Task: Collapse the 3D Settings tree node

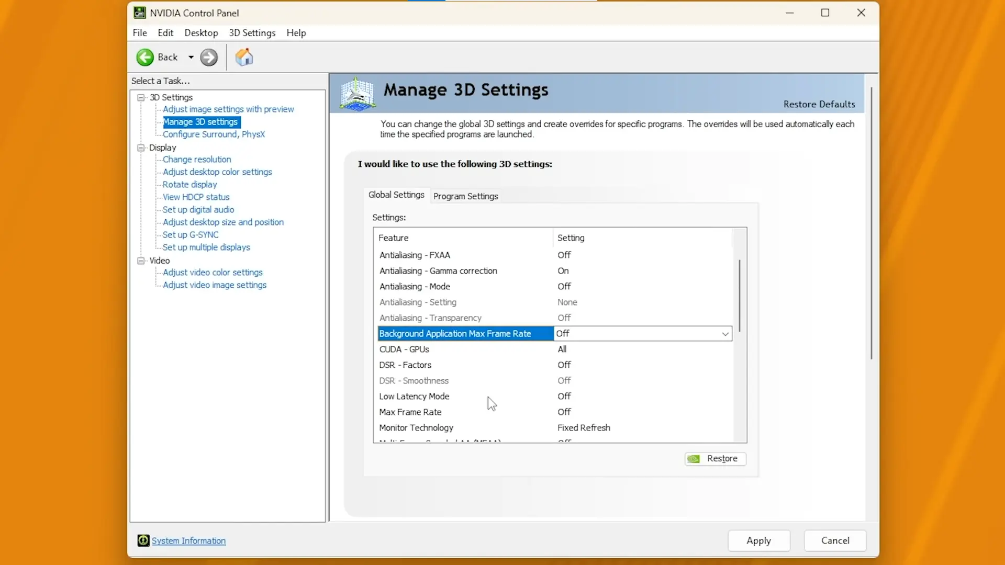Action: [x=141, y=97]
